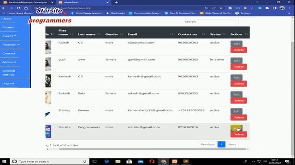Click the browser back arrow
295x165 pixels.
[x=4, y=8]
